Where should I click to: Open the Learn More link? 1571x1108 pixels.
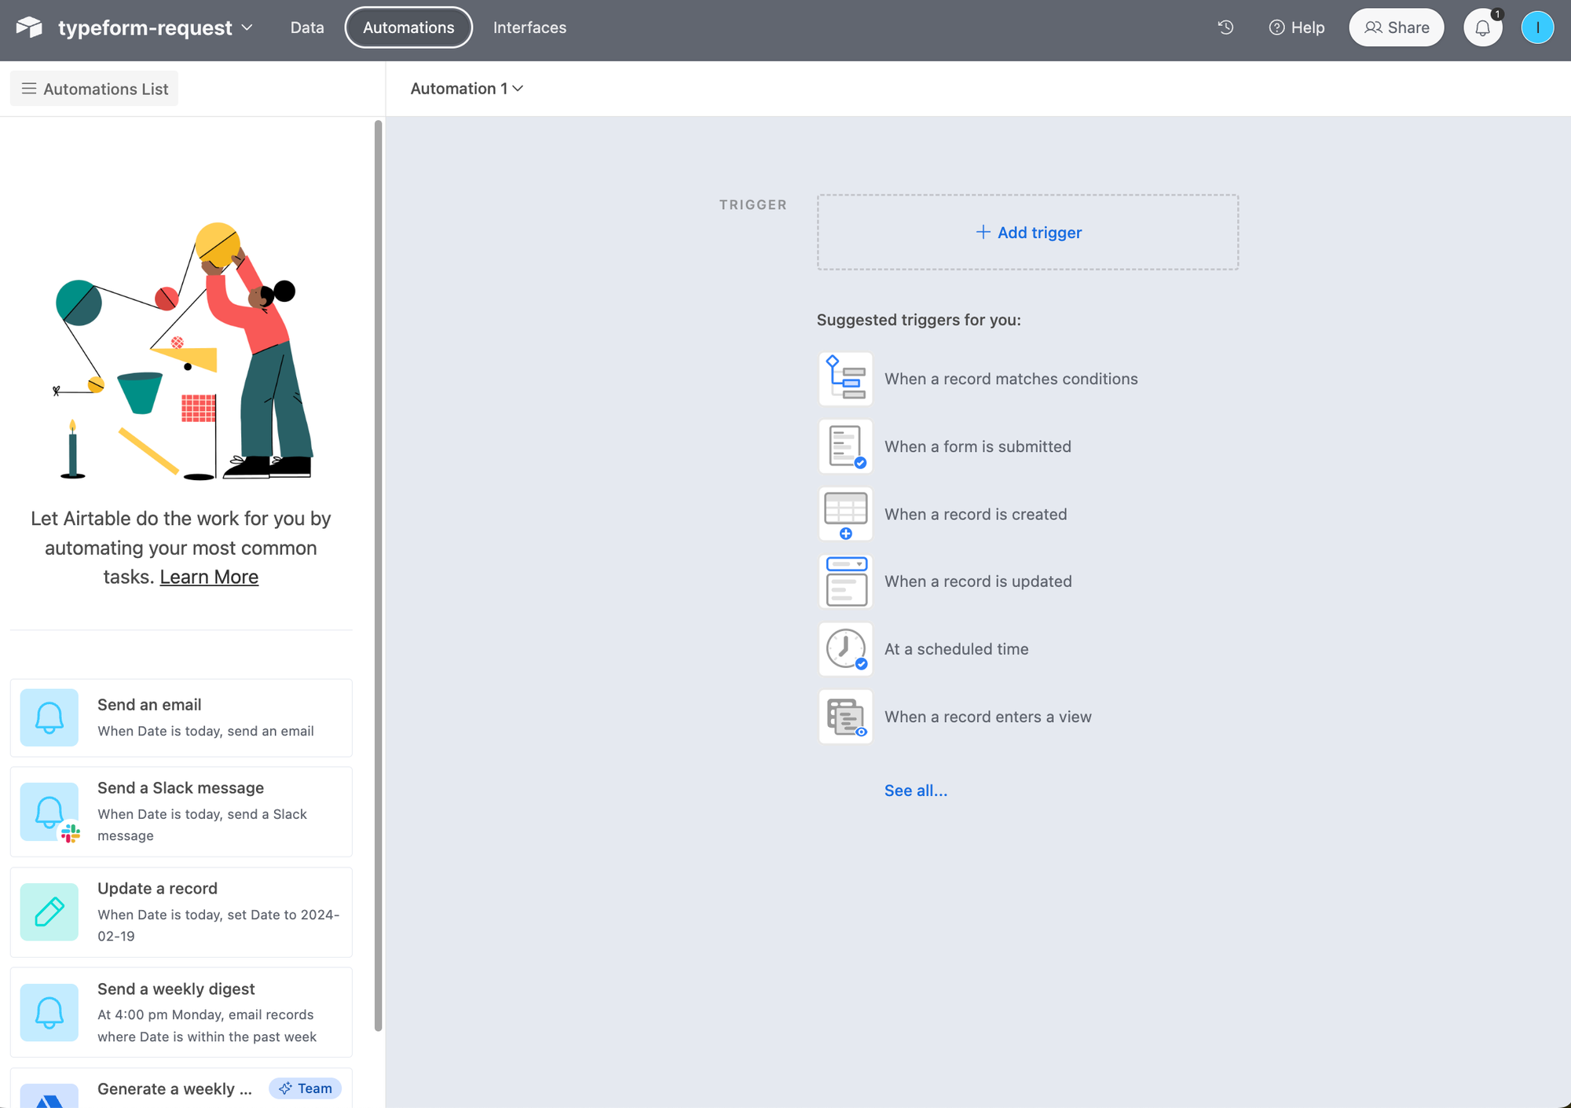click(x=209, y=577)
